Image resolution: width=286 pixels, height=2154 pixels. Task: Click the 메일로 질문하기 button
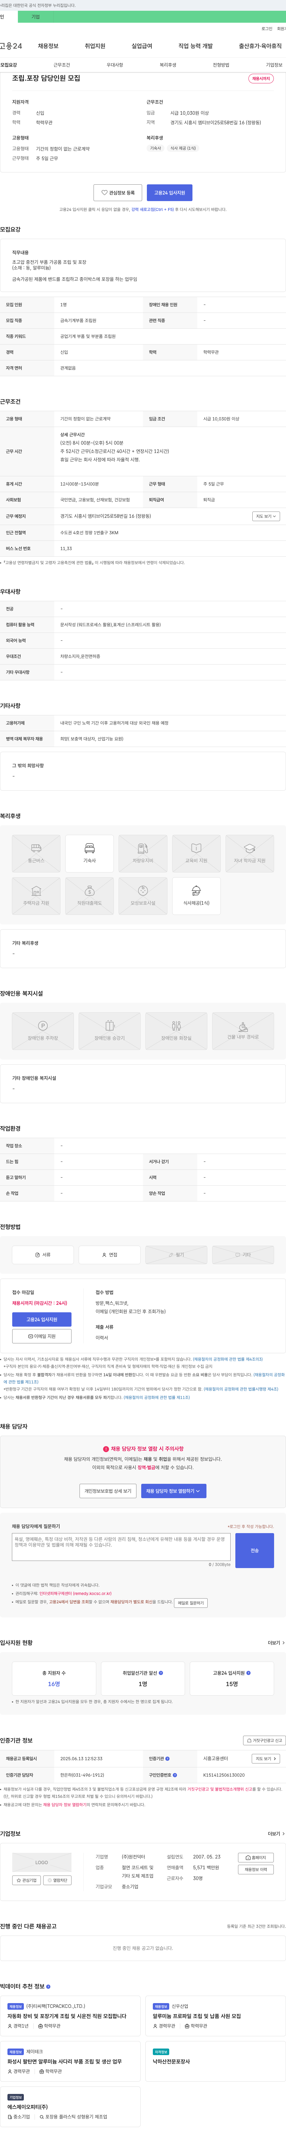click(191, 1603)
